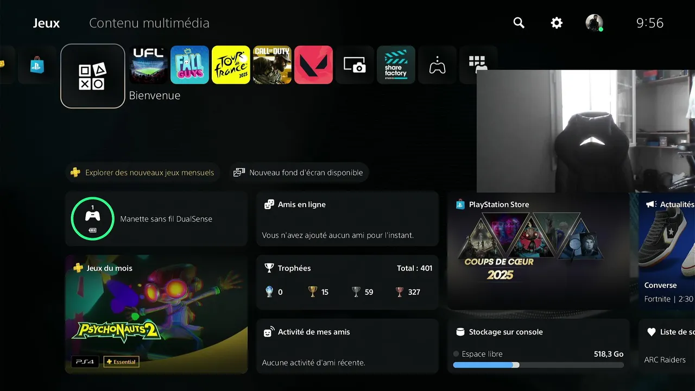Launch the UFL game tile

(148, 65)
